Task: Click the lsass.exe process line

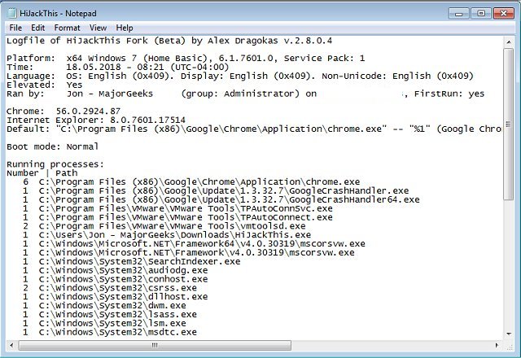Action: (110, 315)
